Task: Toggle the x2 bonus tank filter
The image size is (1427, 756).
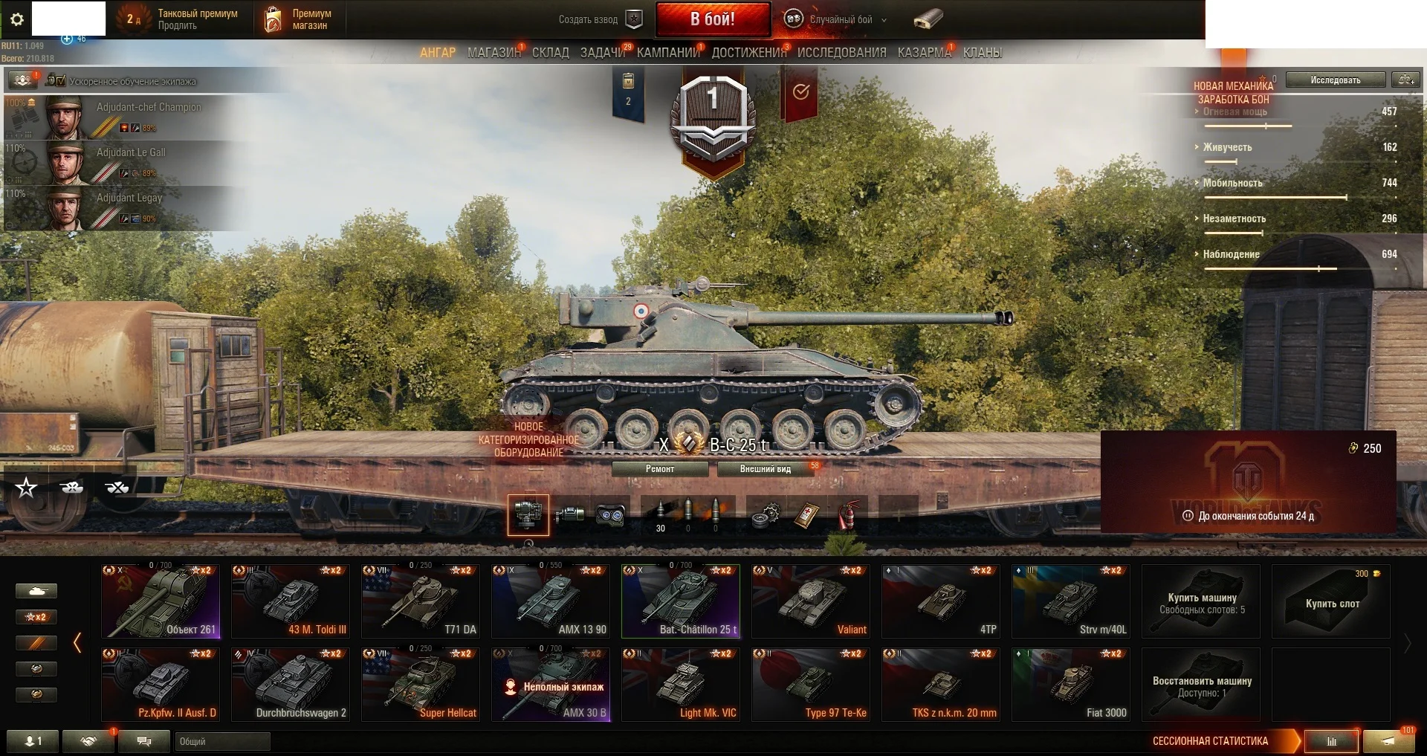Action: 36,617
